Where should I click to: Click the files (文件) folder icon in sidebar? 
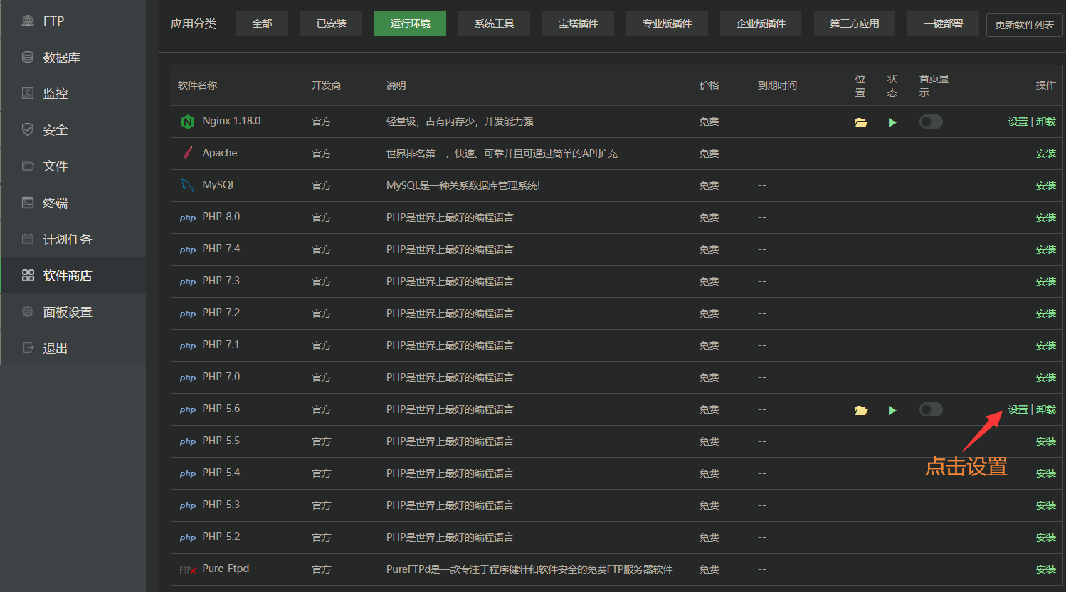(x=28, y=166)
